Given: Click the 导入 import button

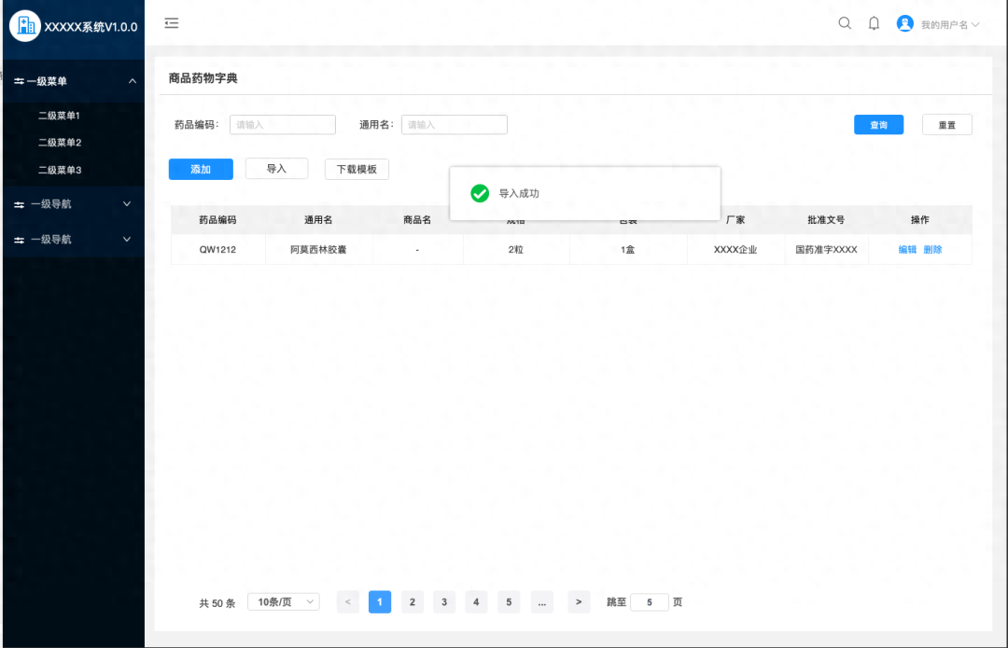Looking at the screenshot, I should [x=276, y=168].
